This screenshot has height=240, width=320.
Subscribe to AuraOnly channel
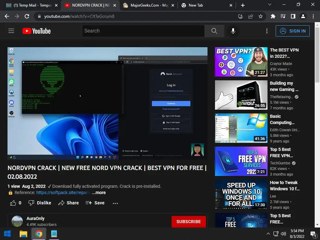pos(188,222)
